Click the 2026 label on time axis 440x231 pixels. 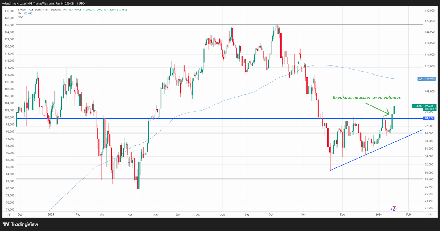click(379, 215)
